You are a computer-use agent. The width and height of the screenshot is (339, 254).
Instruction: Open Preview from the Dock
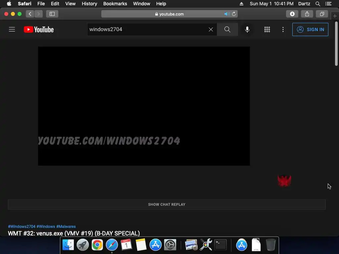click(191, 245)
